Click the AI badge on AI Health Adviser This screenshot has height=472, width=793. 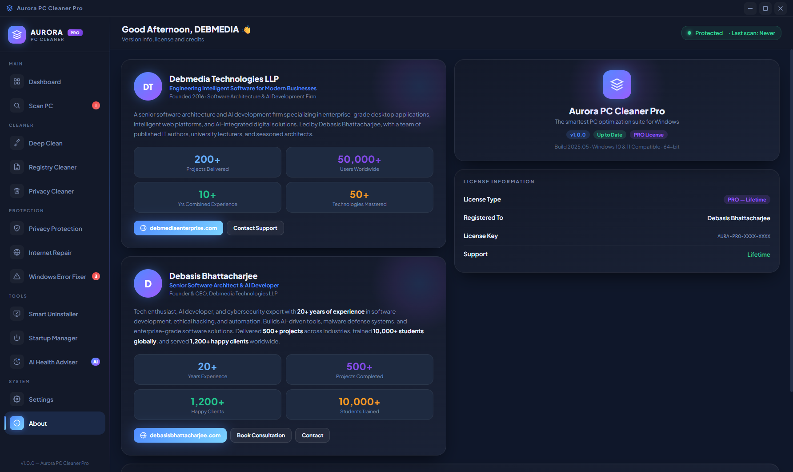tap(96, 362)
